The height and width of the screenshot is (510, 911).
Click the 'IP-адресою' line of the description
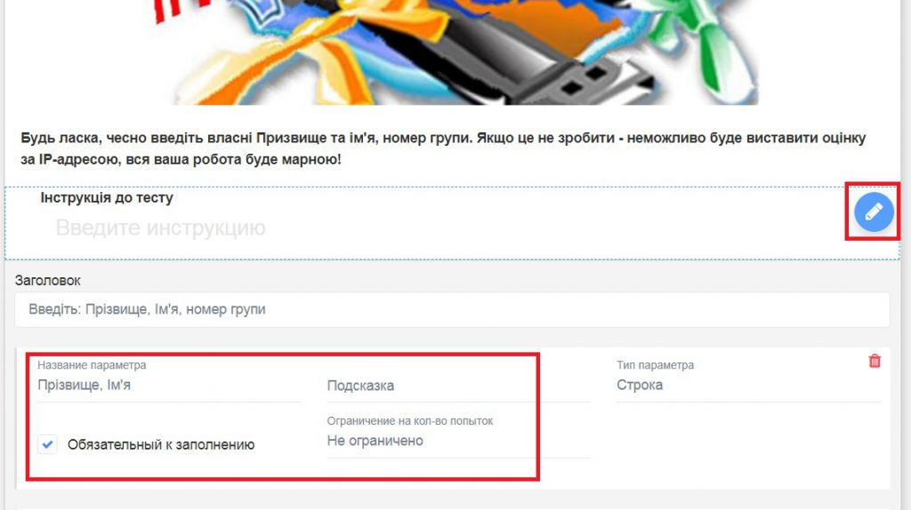click(181, 159)
